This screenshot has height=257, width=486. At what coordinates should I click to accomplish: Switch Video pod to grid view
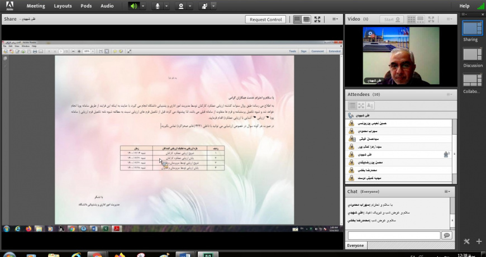(411, 19)
